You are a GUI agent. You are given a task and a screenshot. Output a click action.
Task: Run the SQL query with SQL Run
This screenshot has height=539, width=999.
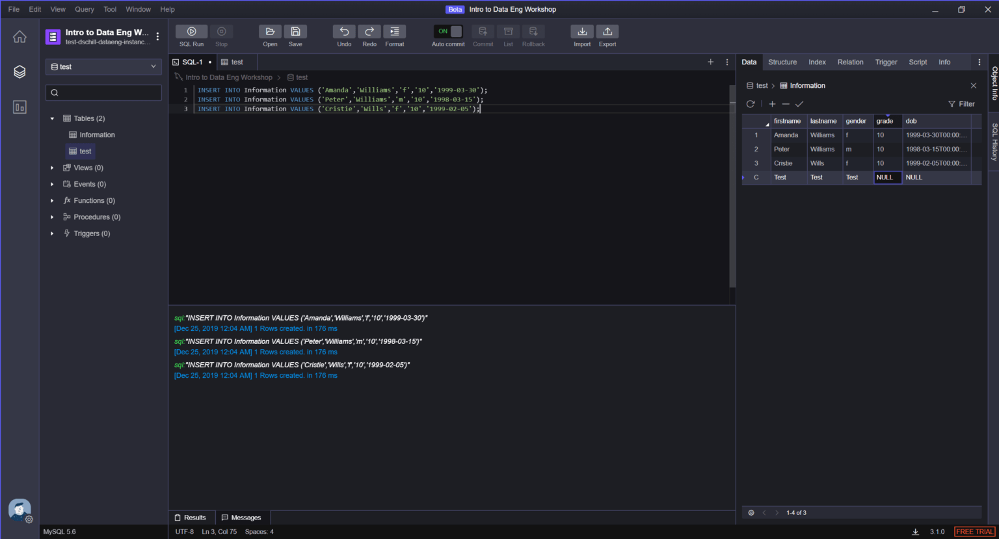[x=191, y=36]
